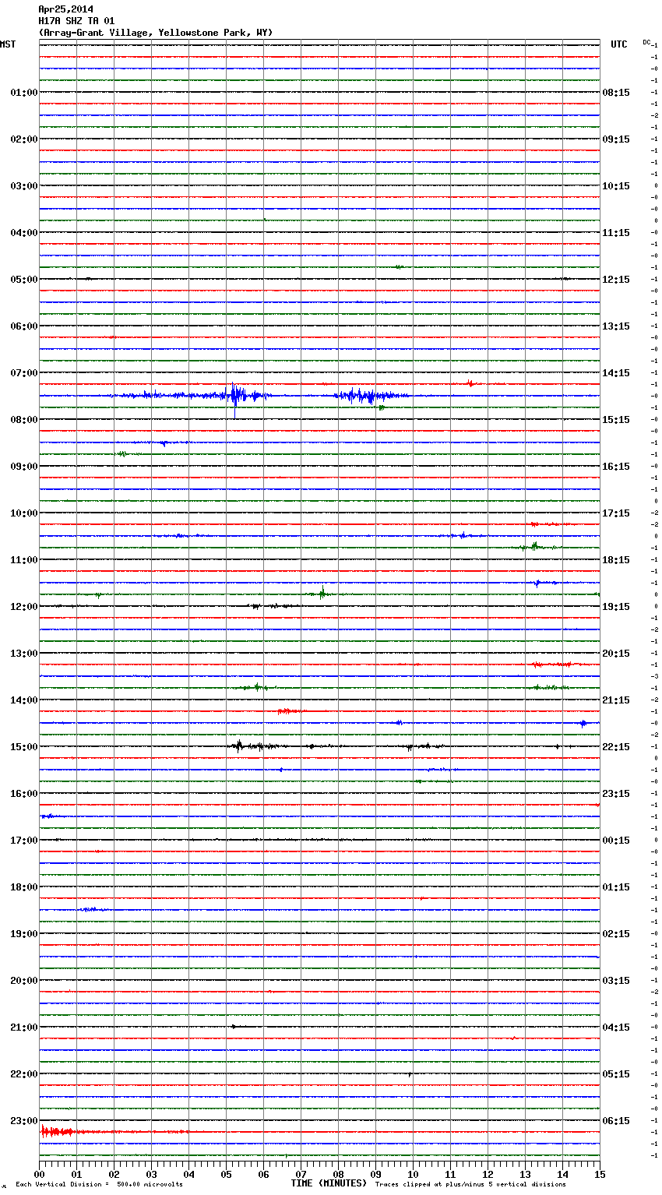Select the station code H17A SHZ TA 01

[x=76, y=21]
